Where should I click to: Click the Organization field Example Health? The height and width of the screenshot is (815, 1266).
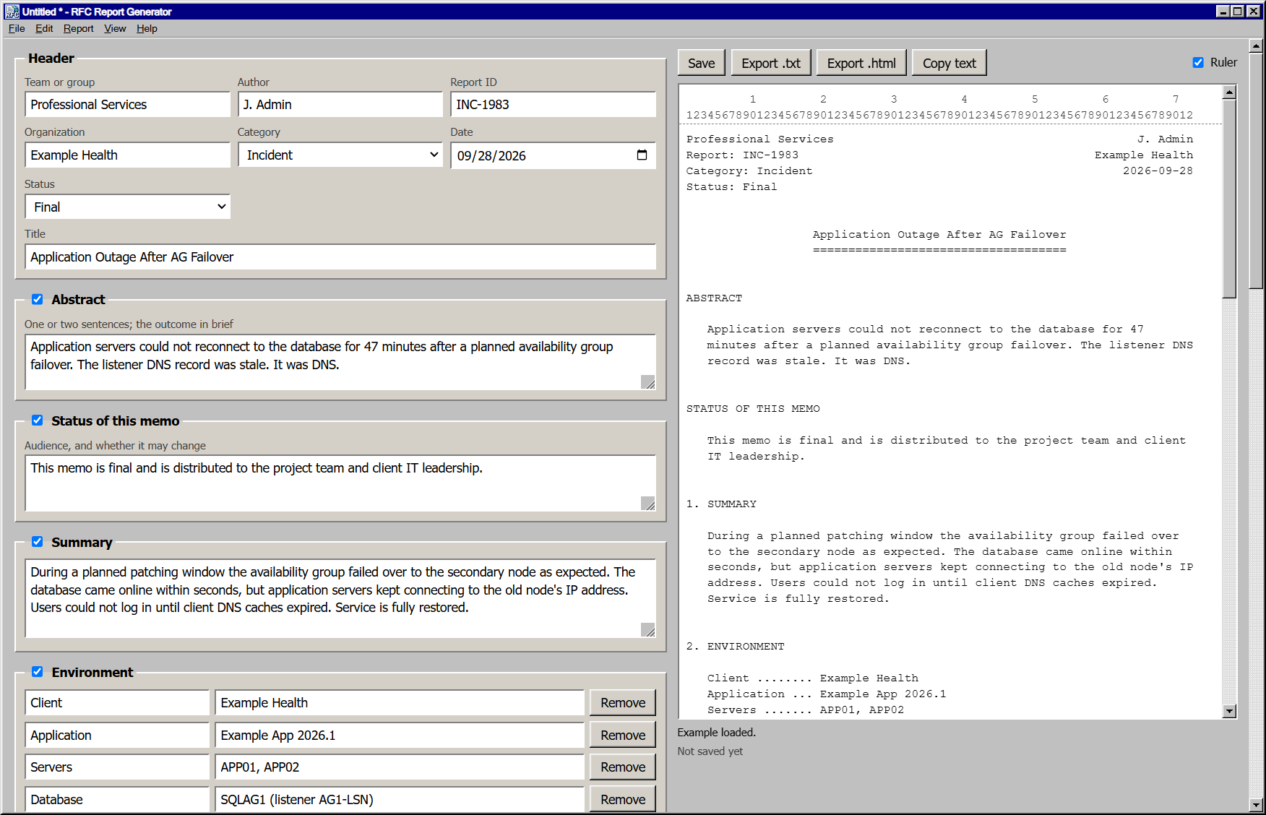[127, 155]
